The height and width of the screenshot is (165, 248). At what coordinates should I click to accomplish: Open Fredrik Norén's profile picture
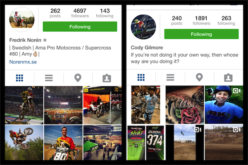(x=22, y=19)
